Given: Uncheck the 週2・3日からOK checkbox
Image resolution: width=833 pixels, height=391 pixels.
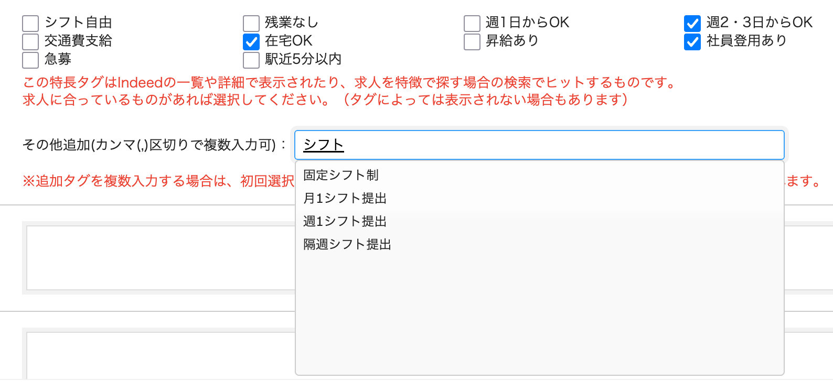Looking at the screenshot, I should pyautogui.click(x=692, y=24).
